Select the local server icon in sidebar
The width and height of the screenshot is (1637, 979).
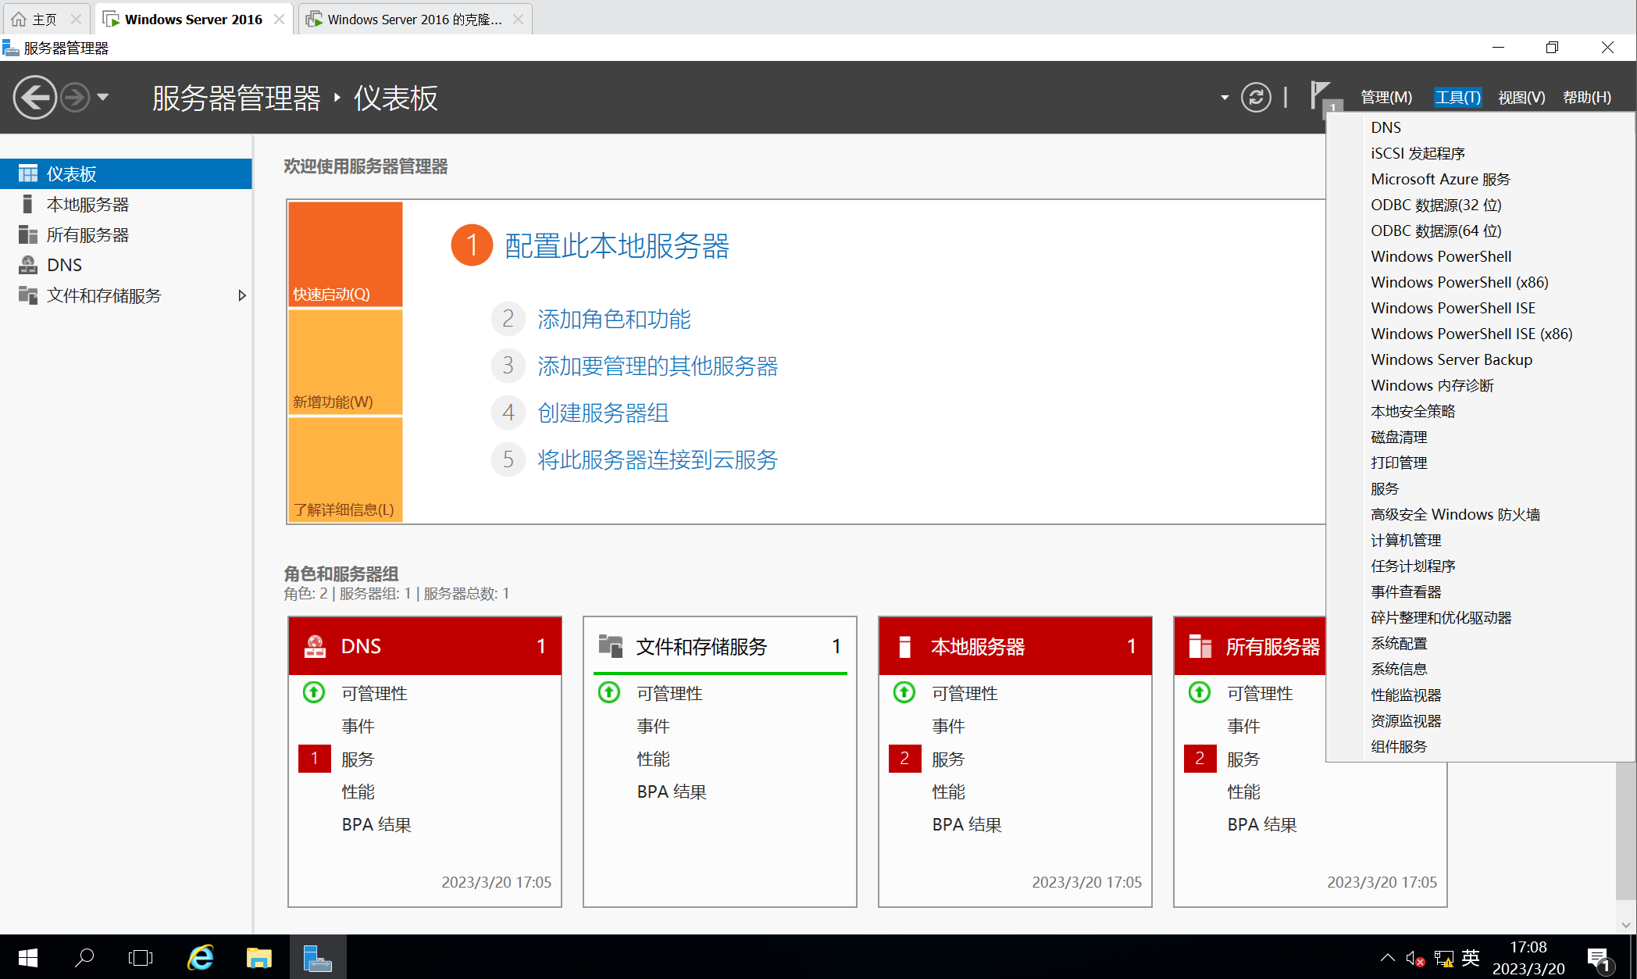[x=28, y=205]
